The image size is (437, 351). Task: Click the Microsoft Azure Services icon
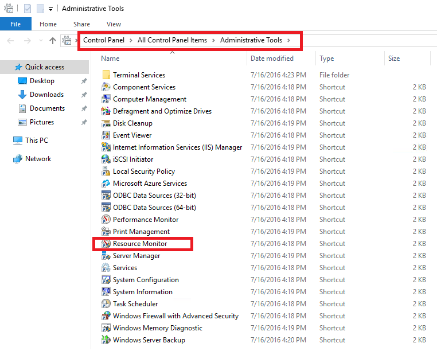106,183
